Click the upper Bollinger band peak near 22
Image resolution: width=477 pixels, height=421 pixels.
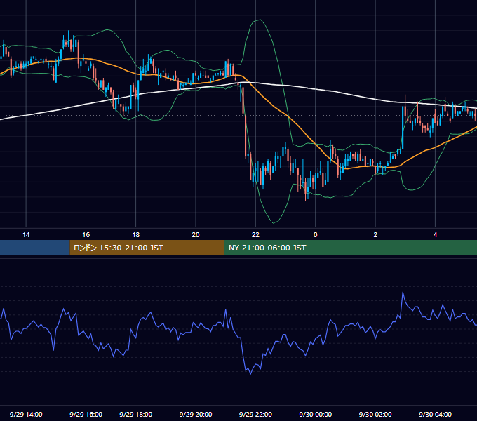(x=260, y=20)
